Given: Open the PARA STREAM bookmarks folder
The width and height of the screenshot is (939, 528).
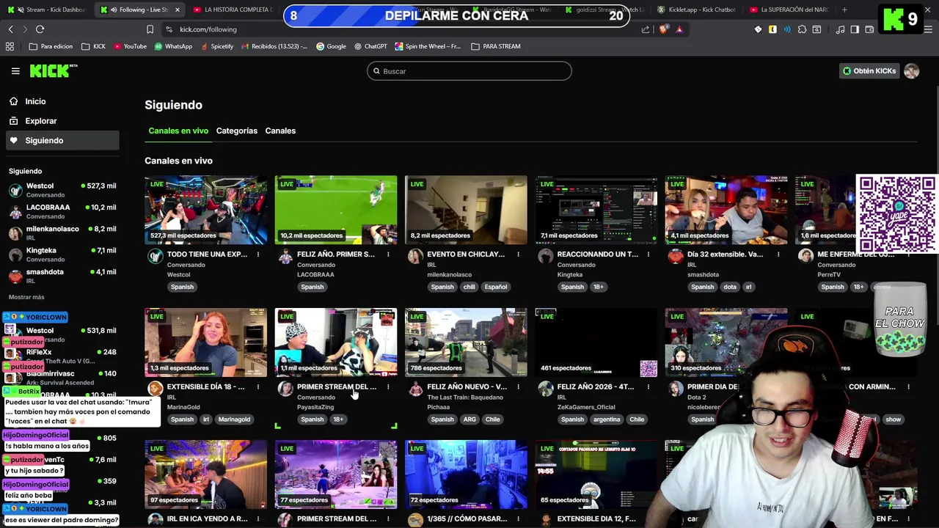Looking at the screenshot, I should (495, 46).
